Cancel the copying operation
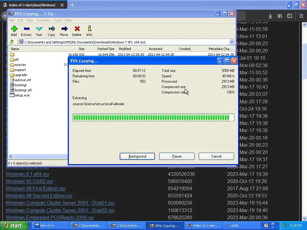The height and width of the screenshot is (230, 307). click(x=216, y=156)
